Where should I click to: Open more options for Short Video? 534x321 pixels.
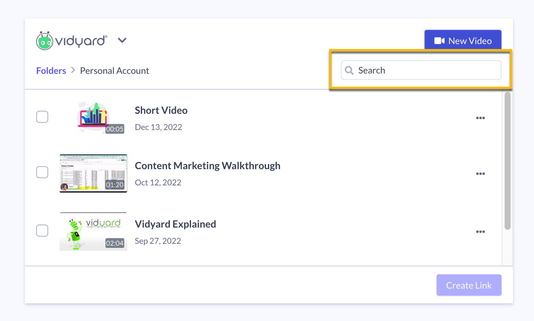coord(480,118)
